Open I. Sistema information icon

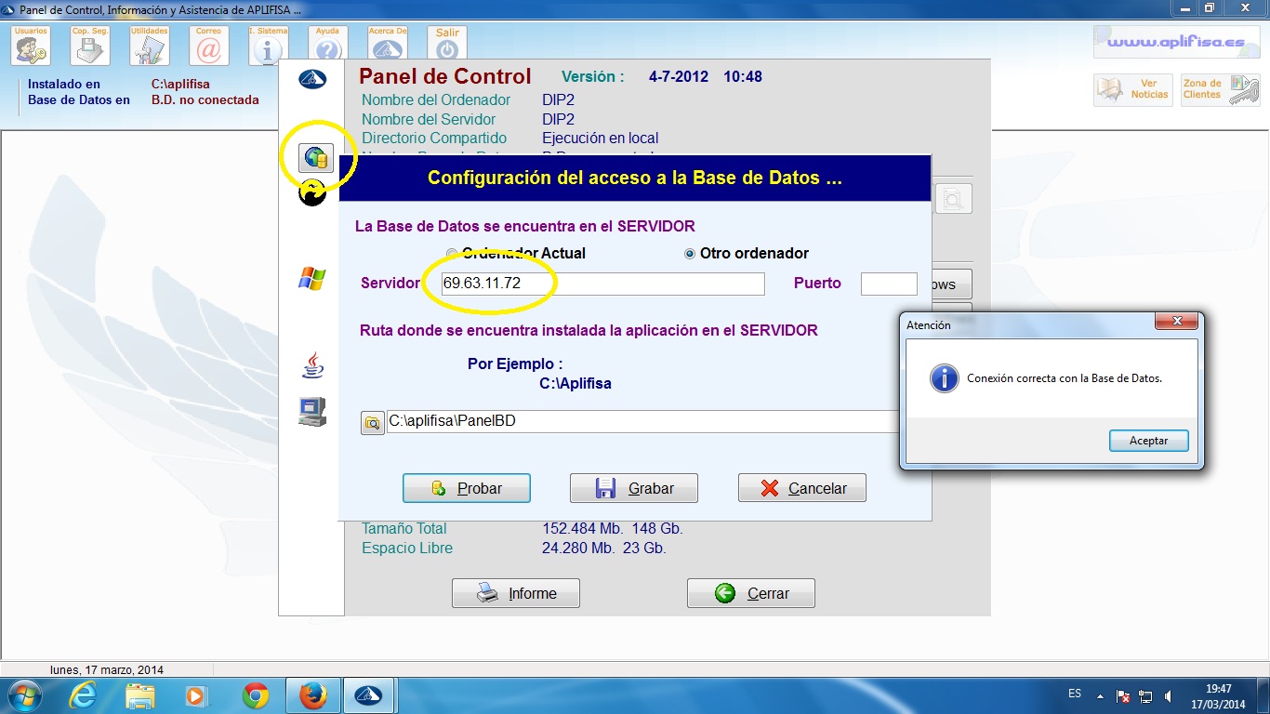269,45
